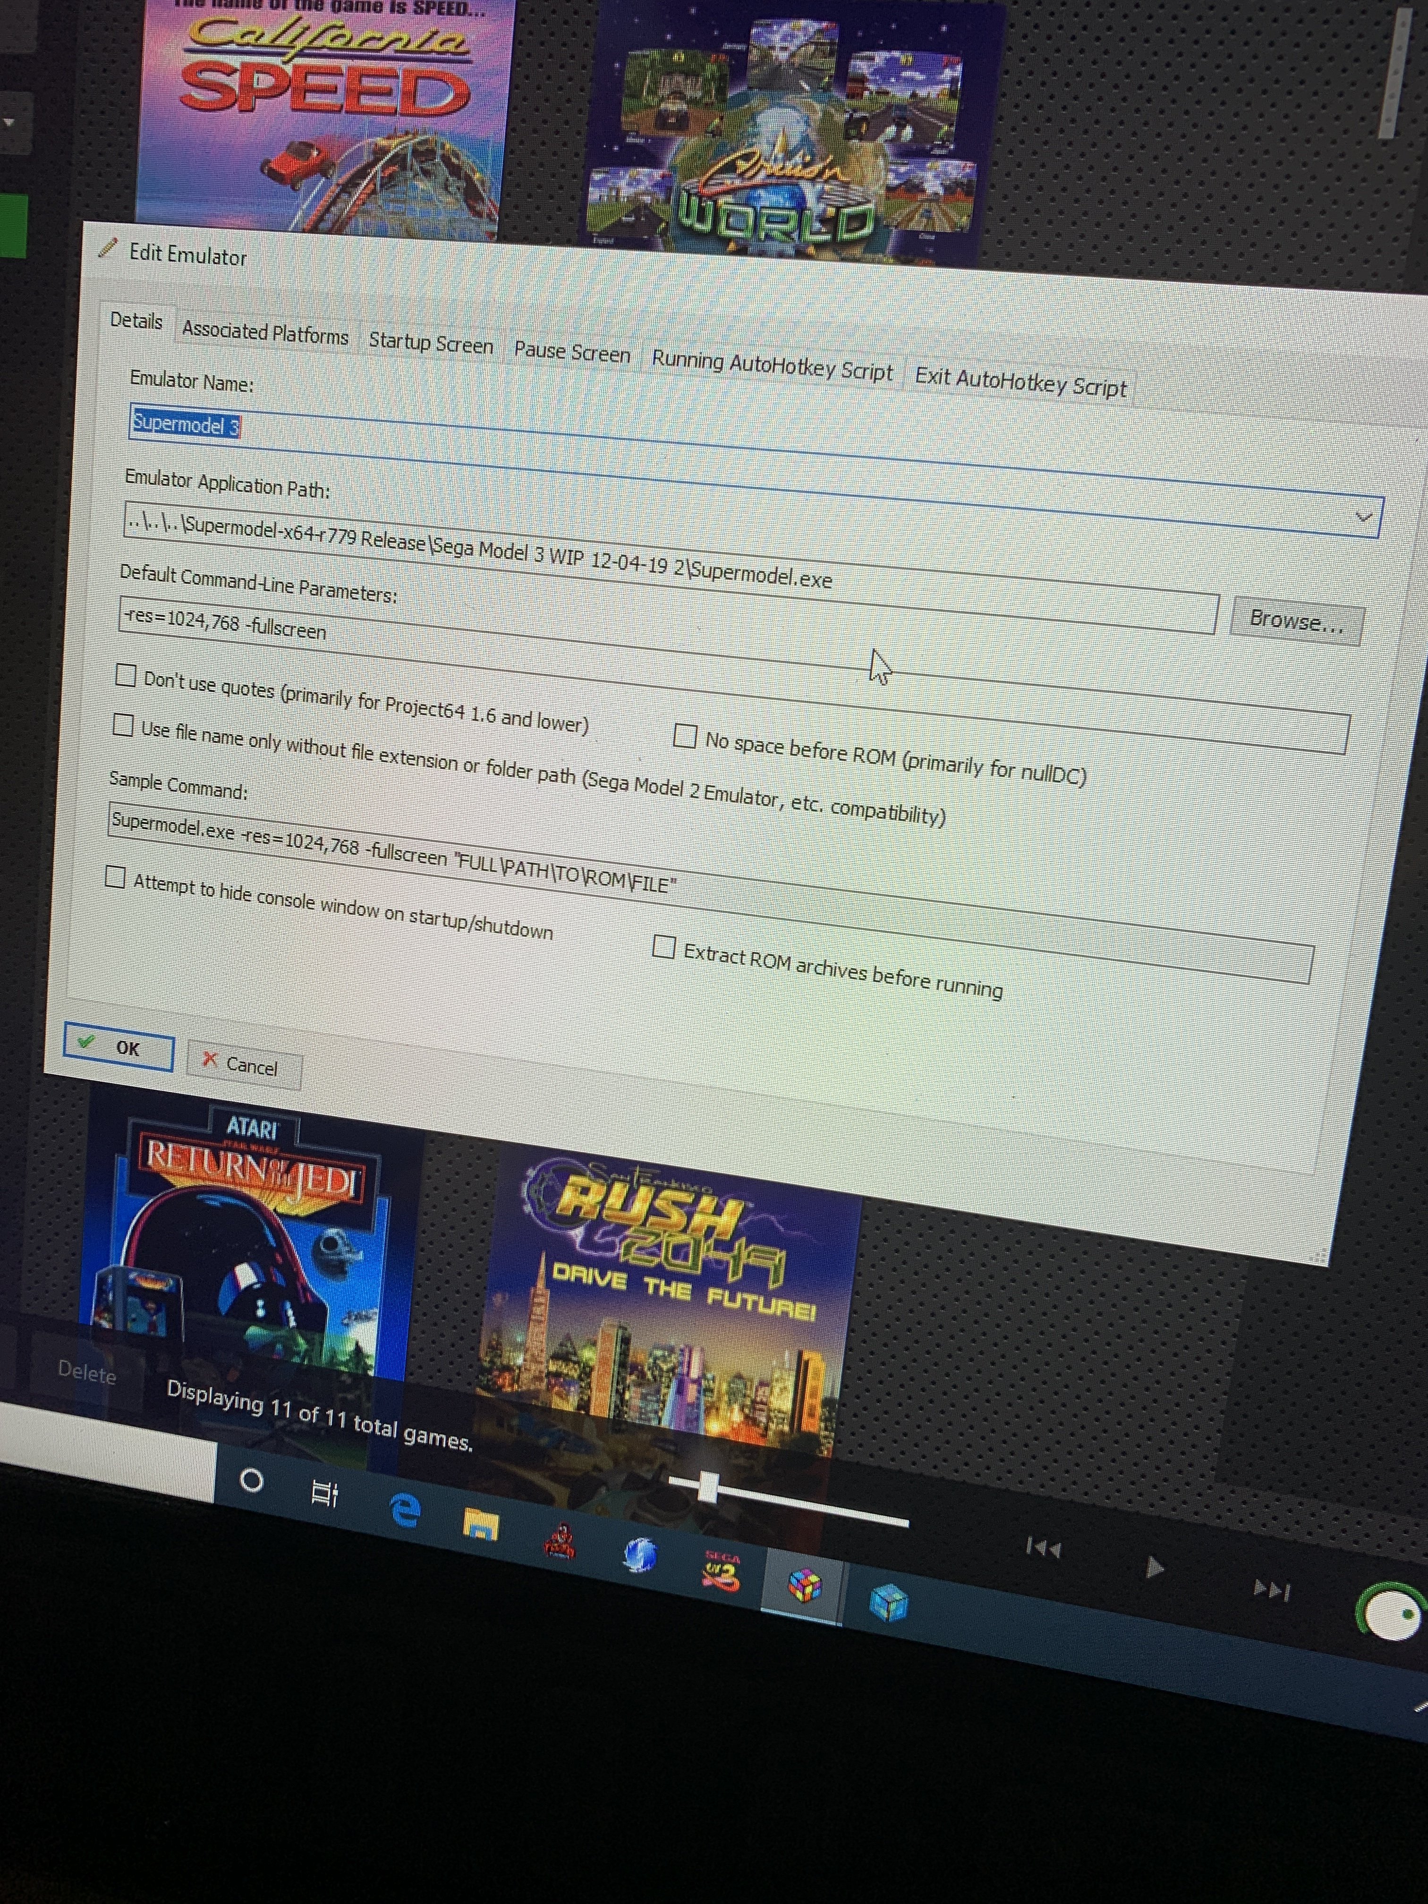Adjust the box size zoom slider
Image resolution: width=1428 pixels, height=1904 pixels.
coord(707,1487)
